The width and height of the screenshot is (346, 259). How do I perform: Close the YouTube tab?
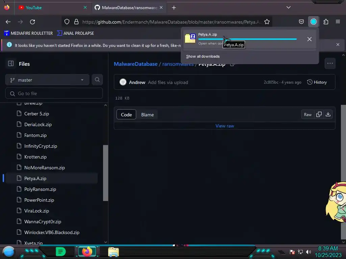pyautogui.click(x=85, y=7)
